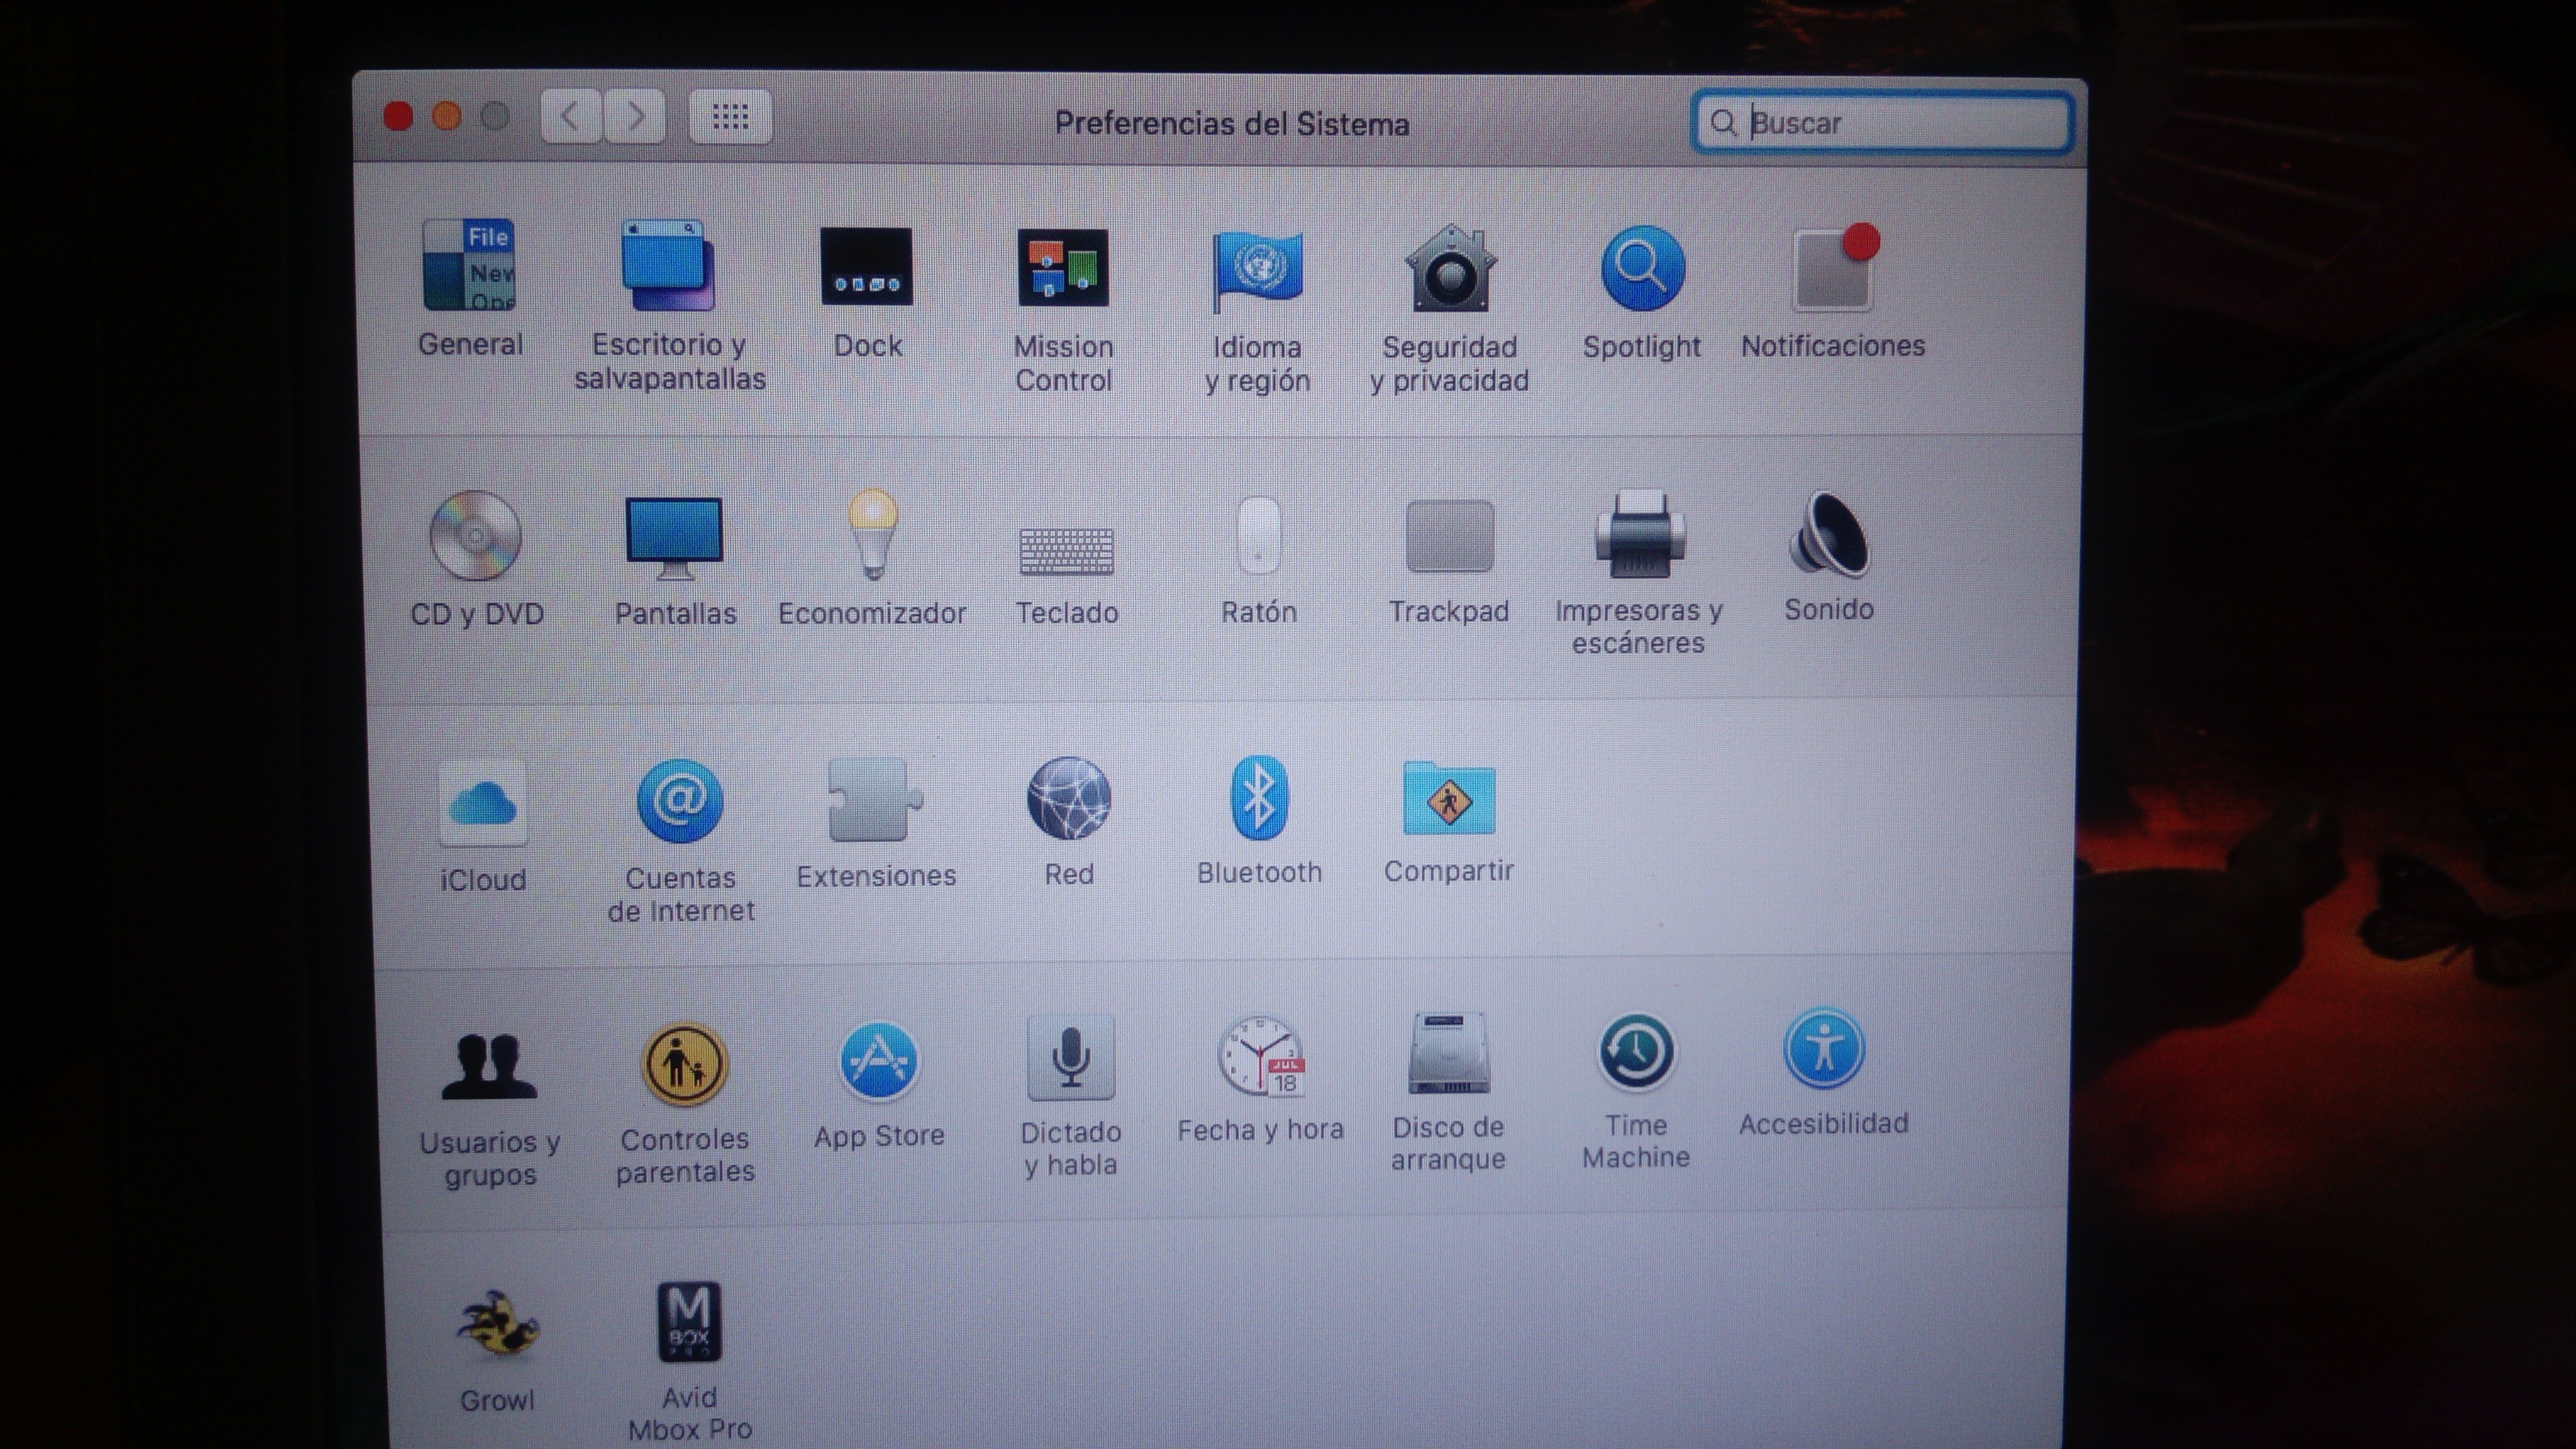Open Disco de arranque pane
This screenshot has height=1449, width=2576.
[1448, 1055]
